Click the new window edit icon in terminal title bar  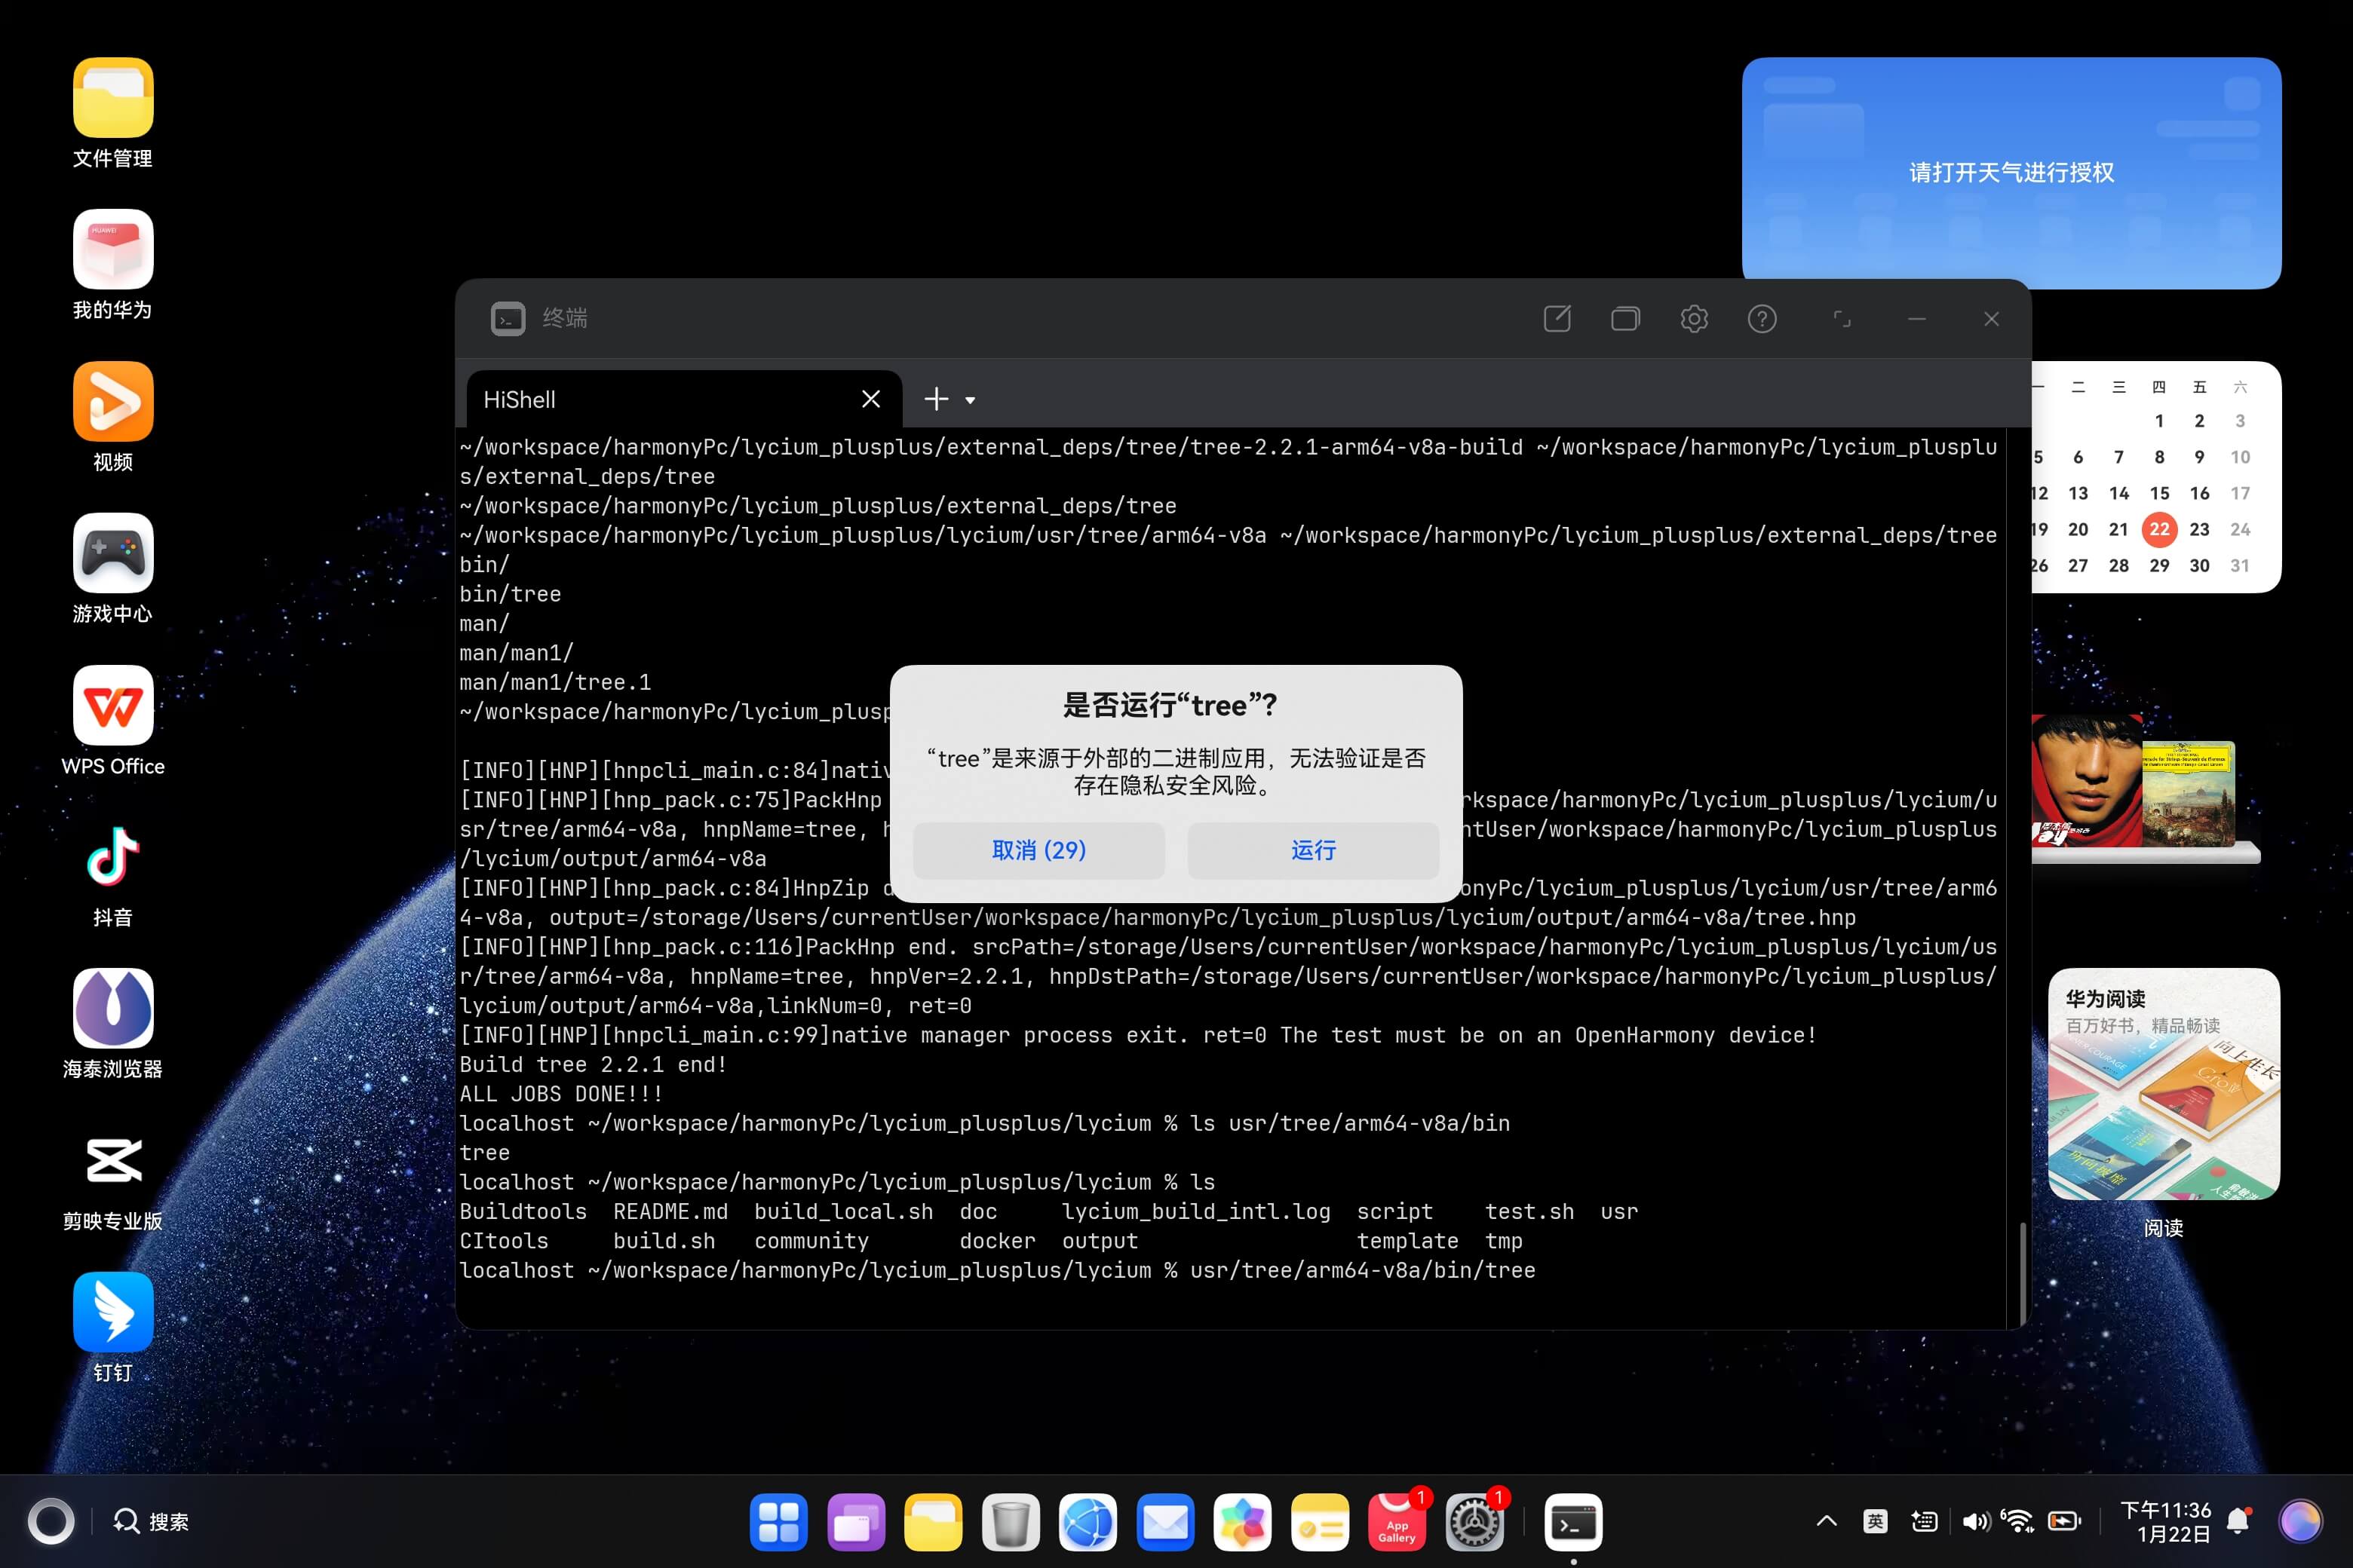click(1557, 319)
